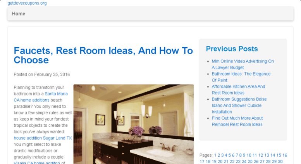Navigate to page 17
The image size is (301, 164).
coord(202,162)
